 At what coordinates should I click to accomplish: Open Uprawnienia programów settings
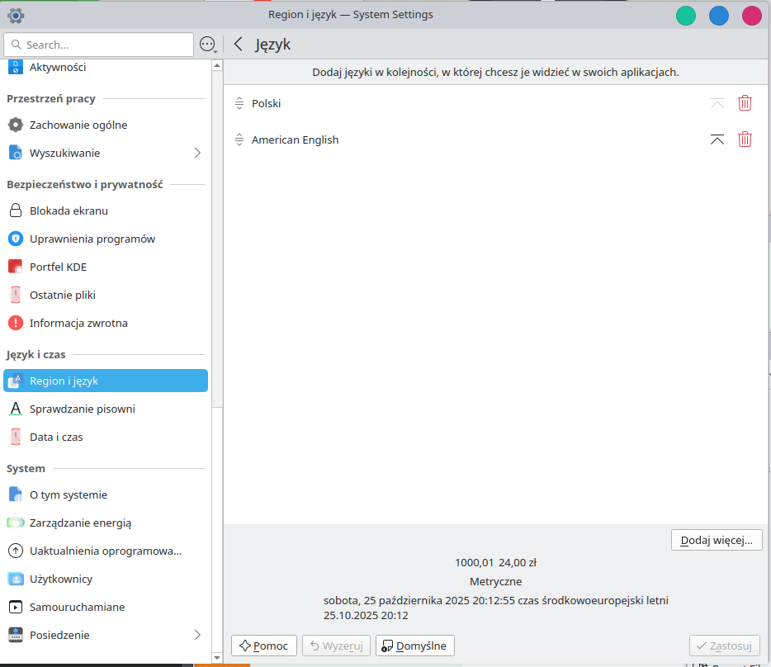[92, 239]
